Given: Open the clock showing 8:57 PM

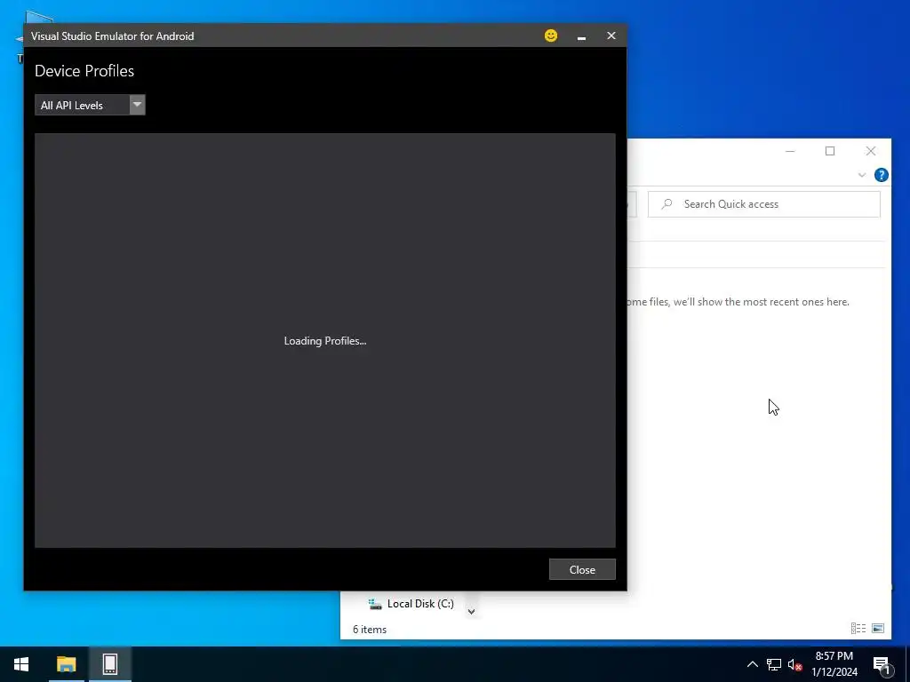Looking at the screenshot, I should (x=834, y=664).
